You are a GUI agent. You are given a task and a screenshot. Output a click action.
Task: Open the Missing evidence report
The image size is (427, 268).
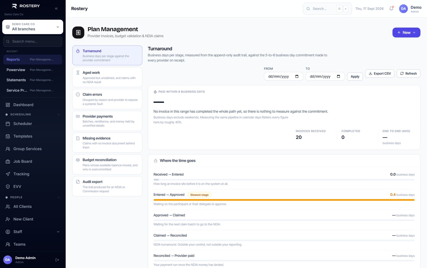tap(107, 143)
